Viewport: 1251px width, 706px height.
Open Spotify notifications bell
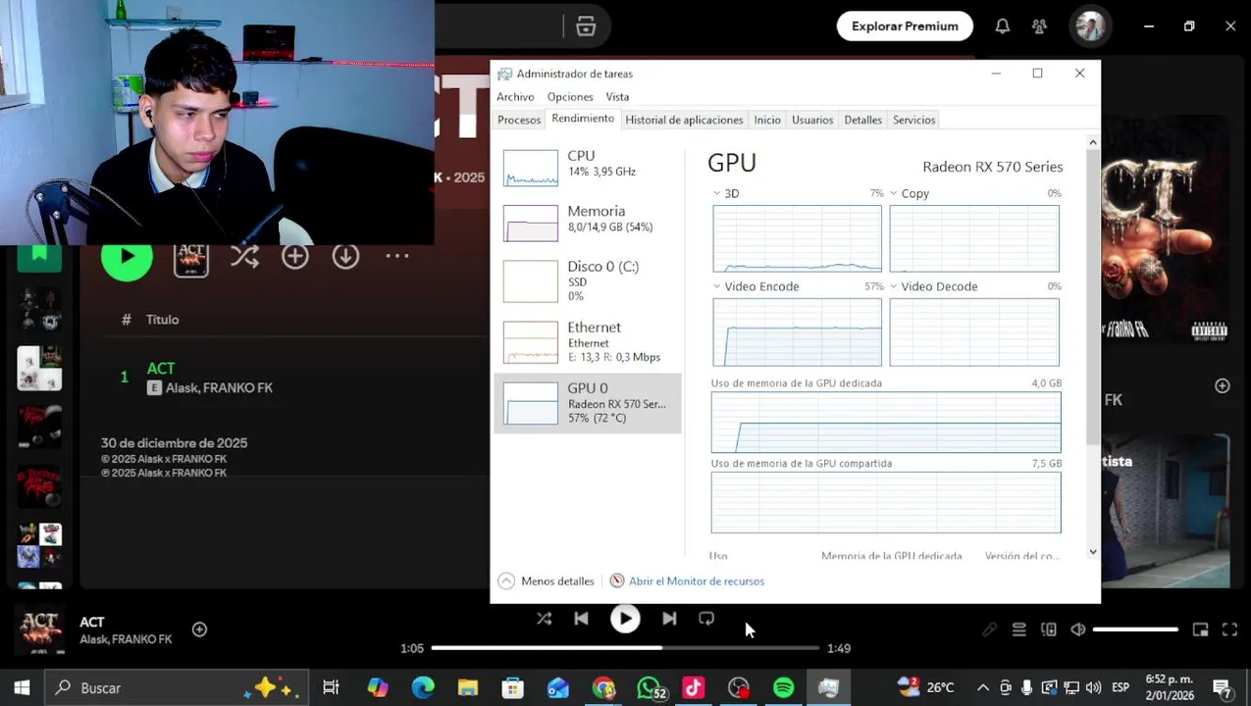click(x=1002, y=26)
